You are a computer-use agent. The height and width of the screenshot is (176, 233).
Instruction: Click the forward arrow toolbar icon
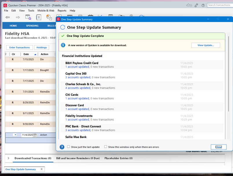pos(18,17)
